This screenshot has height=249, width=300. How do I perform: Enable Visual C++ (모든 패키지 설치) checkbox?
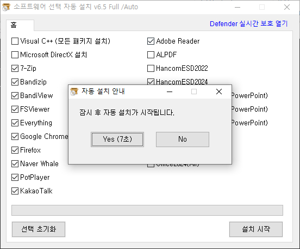click(x=15, y=41)
